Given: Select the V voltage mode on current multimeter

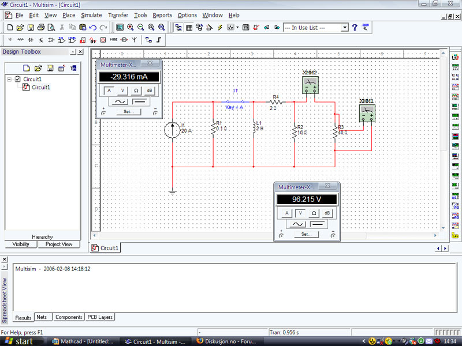Looking at the screenshot, I should pyautogui.click(x=122, y=91).
